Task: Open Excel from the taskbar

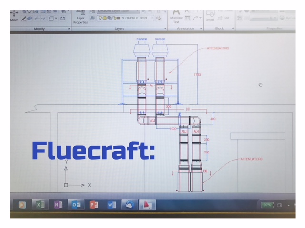Action: coord(40,205)
